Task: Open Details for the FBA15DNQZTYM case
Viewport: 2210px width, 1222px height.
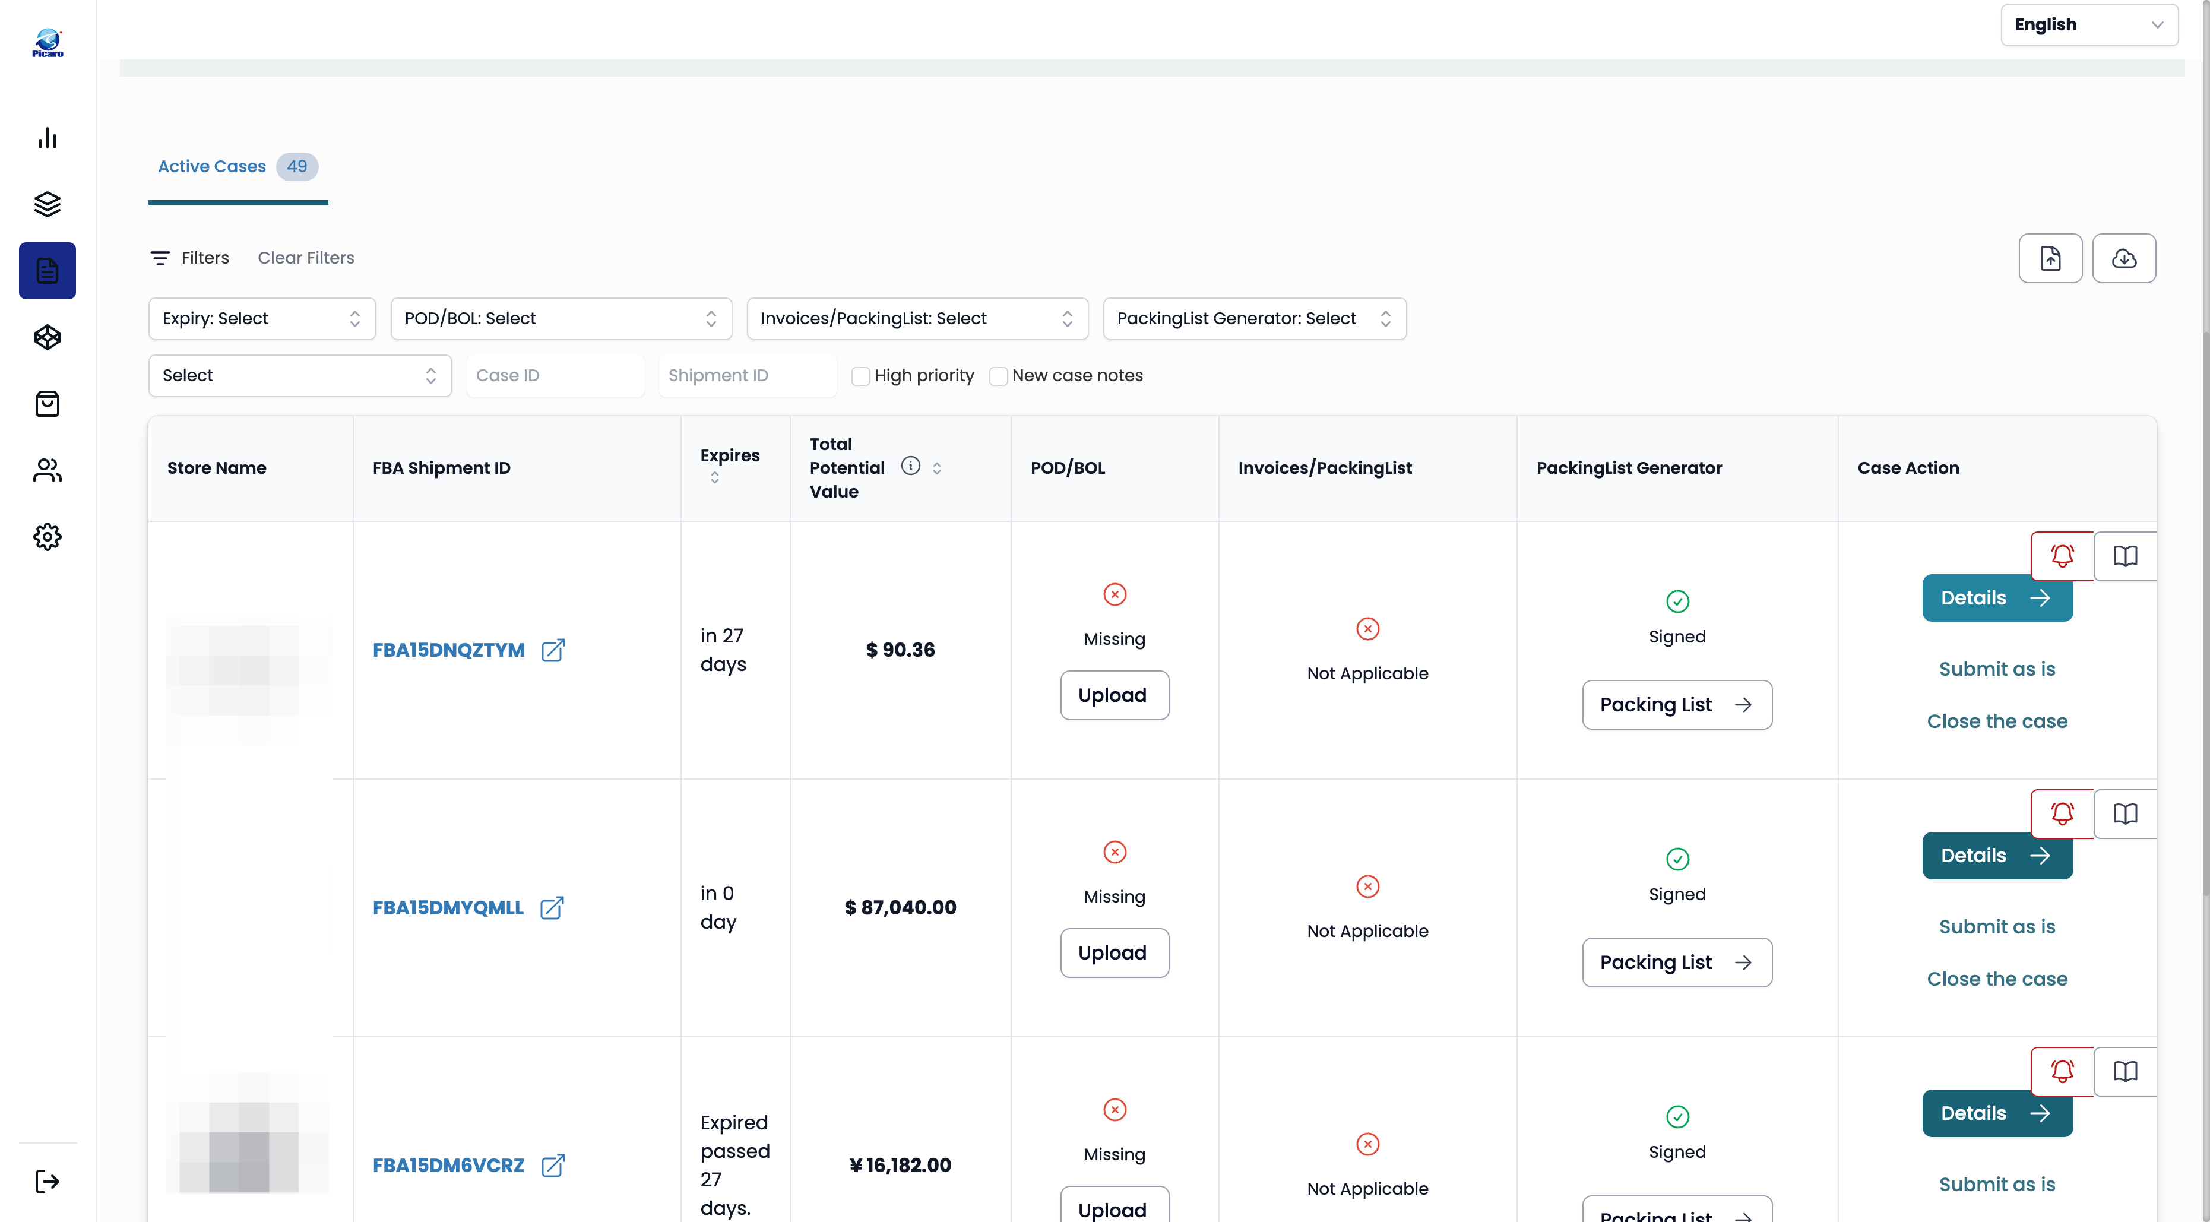Action: tap(1997, 598)
